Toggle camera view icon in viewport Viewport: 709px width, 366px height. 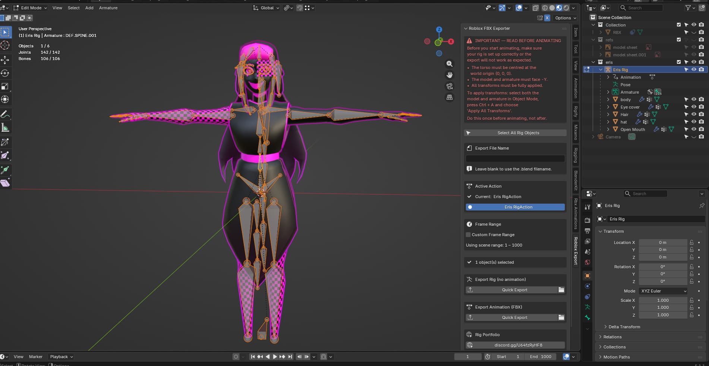click(x=450, y=86)
